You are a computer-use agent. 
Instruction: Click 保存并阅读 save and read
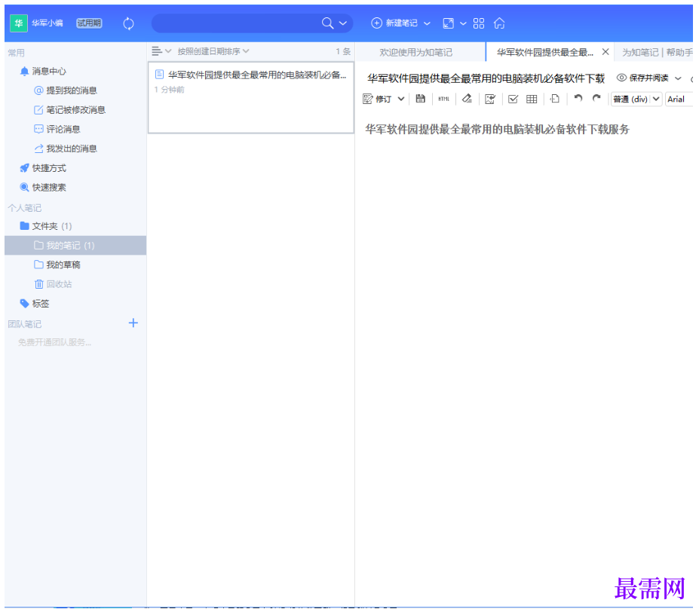coord(643,78)
